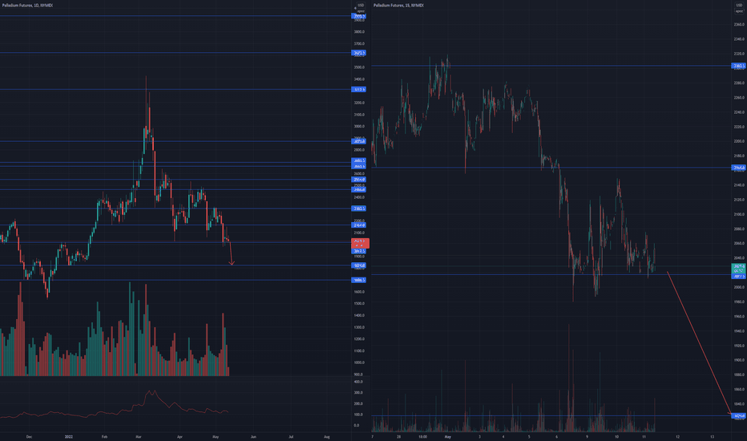
Task: Select the 2303.5 line label on the 15-minute chart
Action: click(739, 66)
